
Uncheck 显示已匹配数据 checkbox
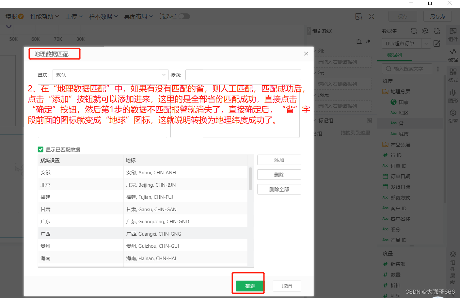coord(40,149)
